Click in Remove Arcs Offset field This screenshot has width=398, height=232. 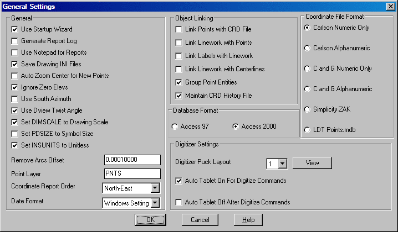click(132, 160)
